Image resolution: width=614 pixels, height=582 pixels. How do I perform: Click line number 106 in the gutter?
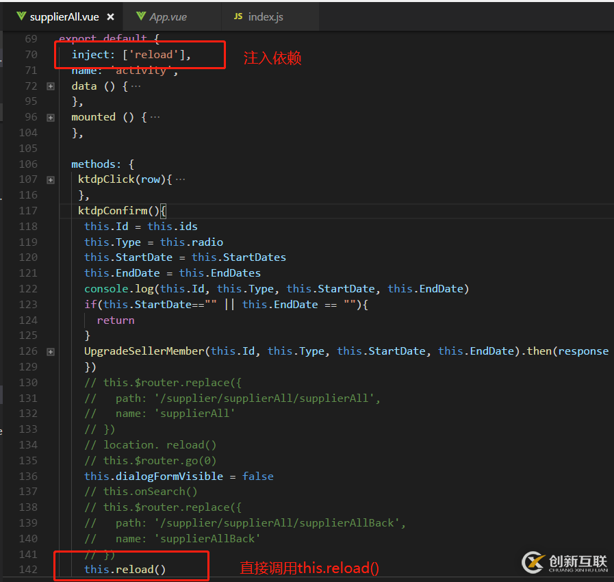coord(28,164)
